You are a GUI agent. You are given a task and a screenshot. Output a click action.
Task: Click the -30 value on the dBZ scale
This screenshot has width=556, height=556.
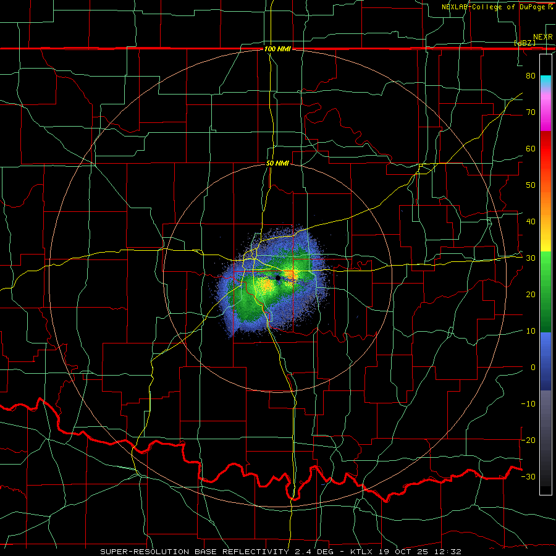528,476
